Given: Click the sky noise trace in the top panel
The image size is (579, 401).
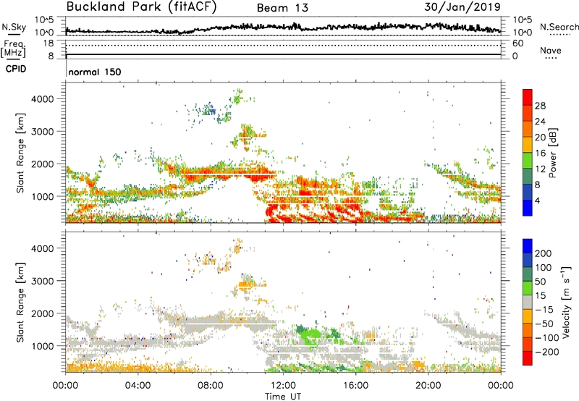Looking at the screenshot, I should point(283,28).
